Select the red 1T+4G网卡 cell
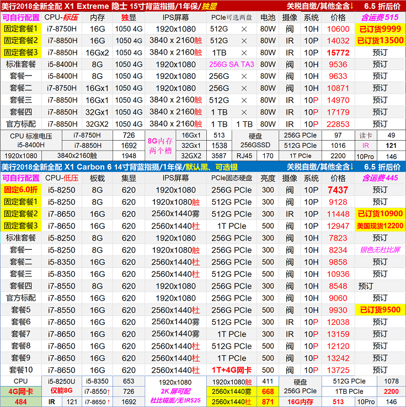The image size is (406, 407). [x=232, y=370]
